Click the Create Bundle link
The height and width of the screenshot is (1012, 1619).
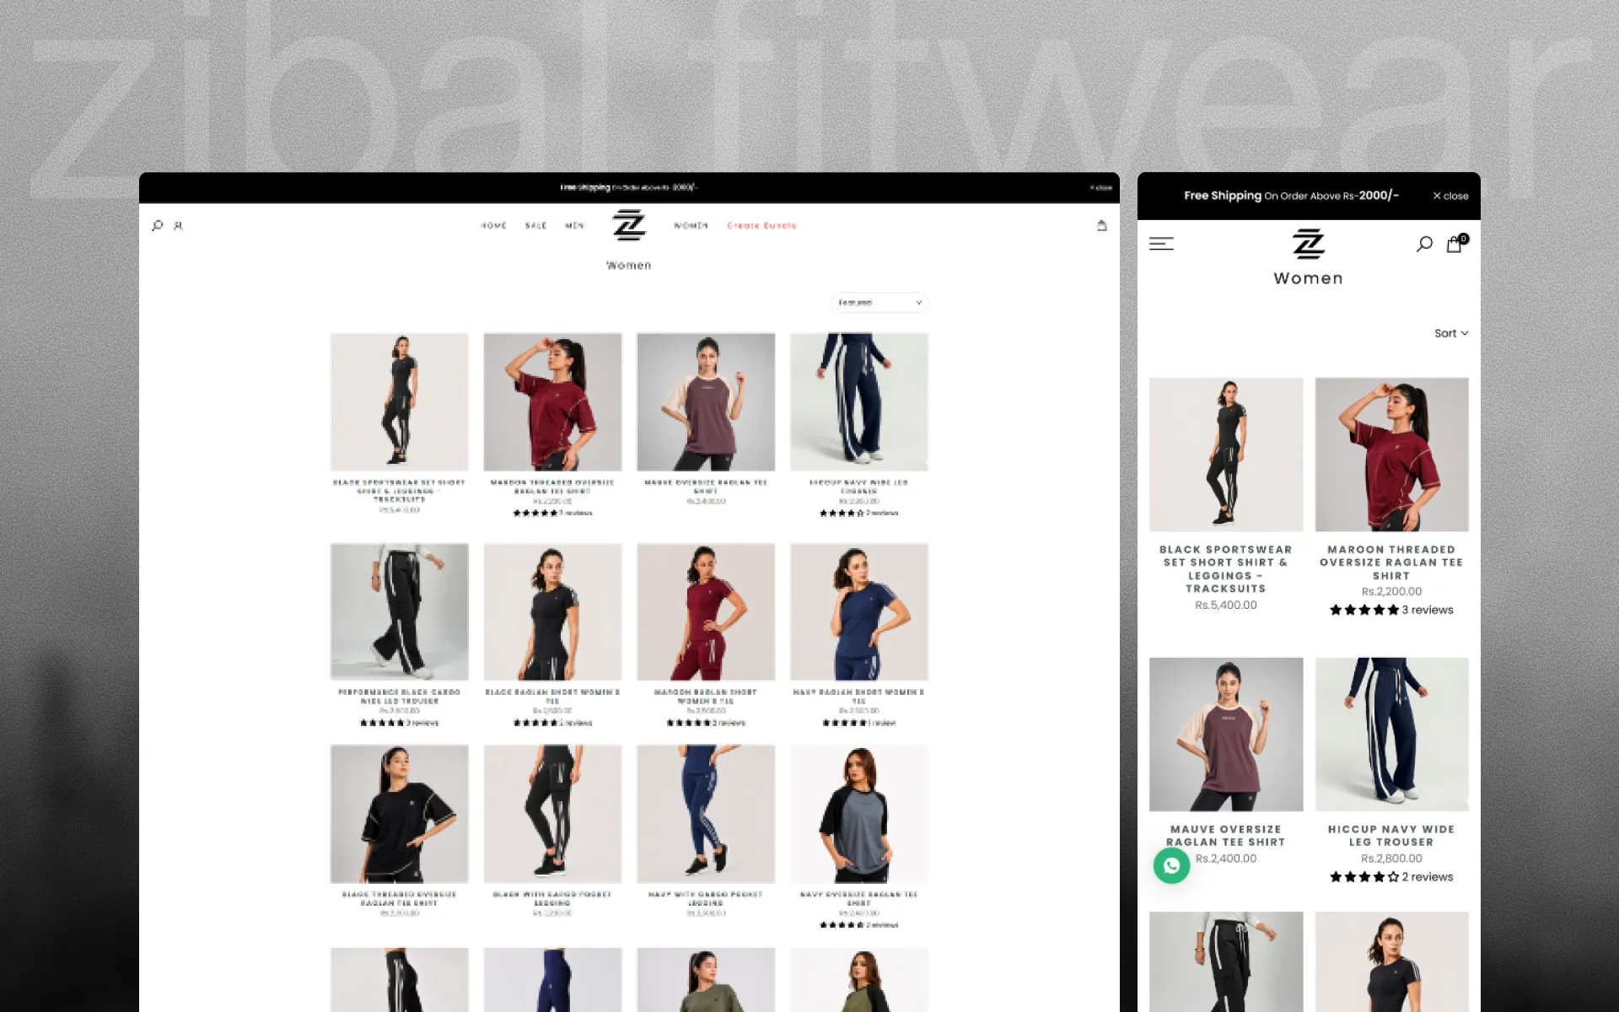tap(762, 225)
